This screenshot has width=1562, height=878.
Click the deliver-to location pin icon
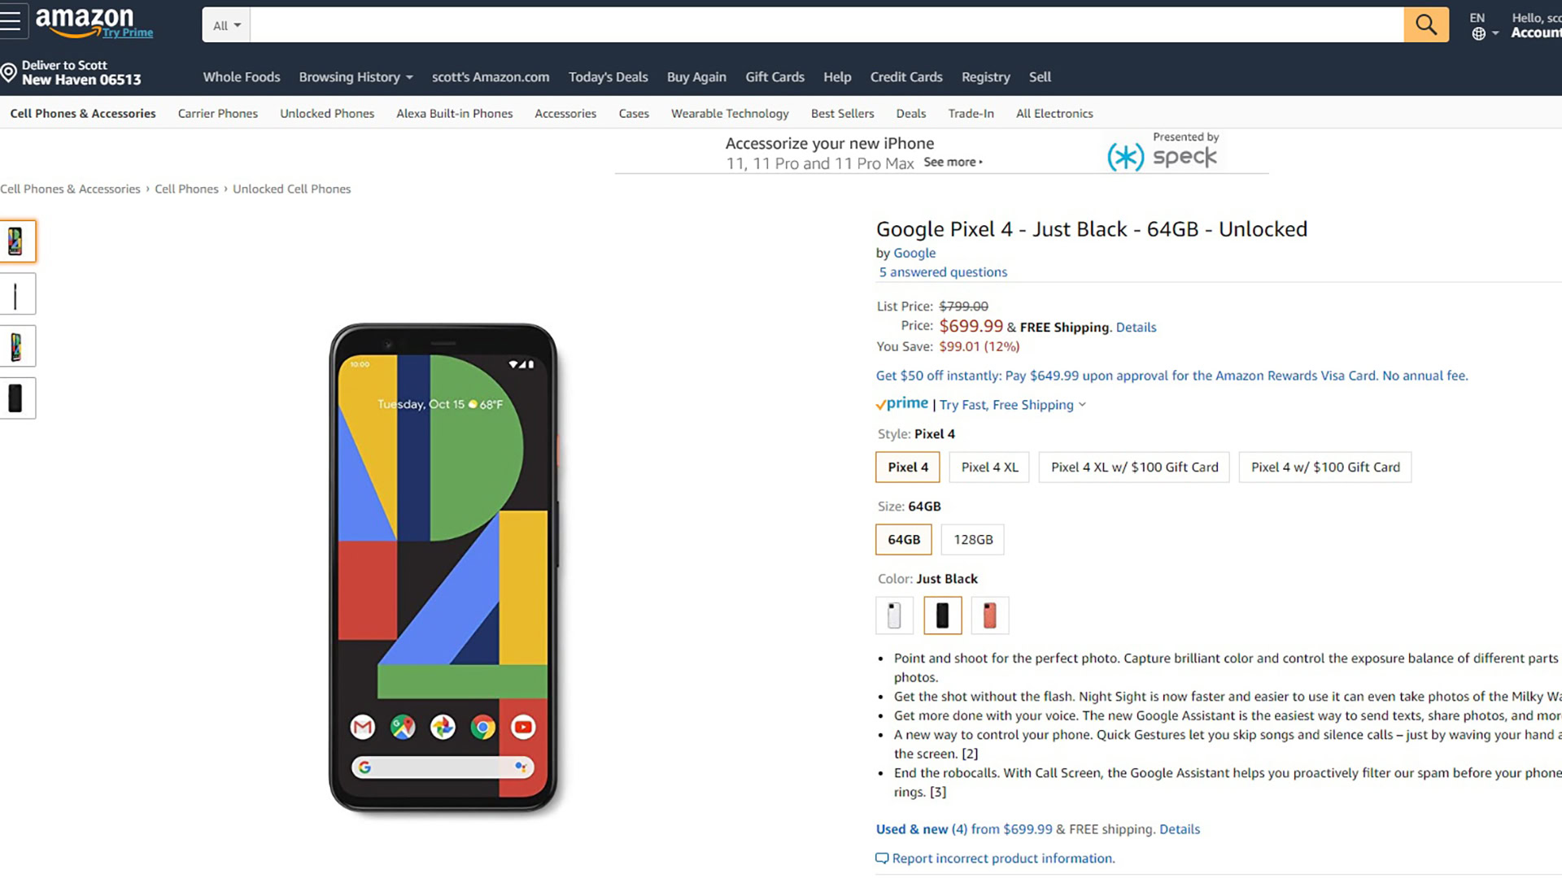pyautogui.click(x=9, y=73)
